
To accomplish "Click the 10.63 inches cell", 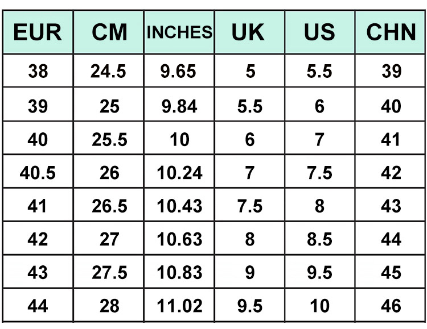I will (x=179, y=239).
